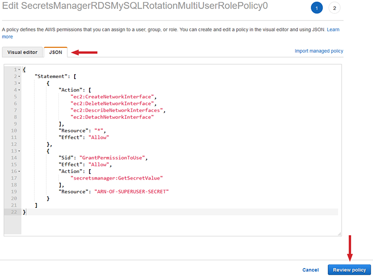The height and width of the screenshot is (276, 373).
Task: Click line number 9 in the gutter
Action: pos(15,124)
